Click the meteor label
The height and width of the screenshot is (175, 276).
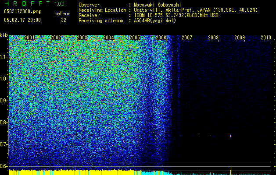click(x=62, y=14)
